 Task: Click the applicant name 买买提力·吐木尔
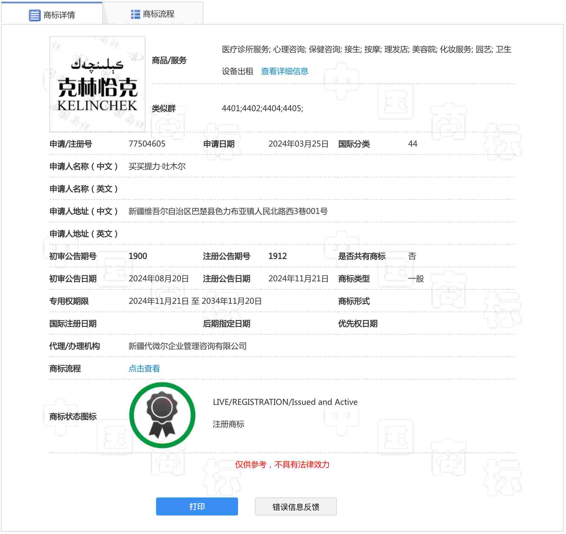158,166
